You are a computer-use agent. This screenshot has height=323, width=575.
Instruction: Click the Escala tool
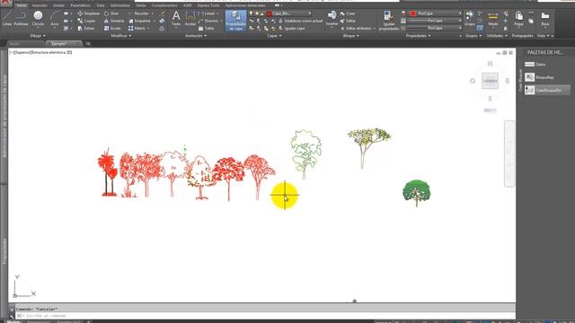click(112, 28)
